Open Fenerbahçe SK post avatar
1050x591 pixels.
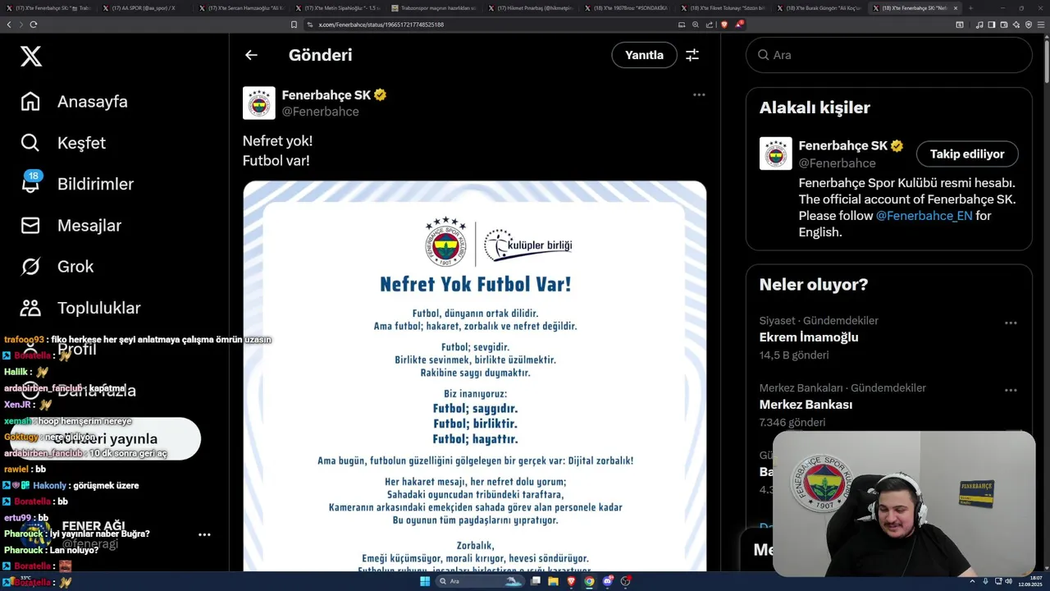pyautogui.click(x=259, y=103)
